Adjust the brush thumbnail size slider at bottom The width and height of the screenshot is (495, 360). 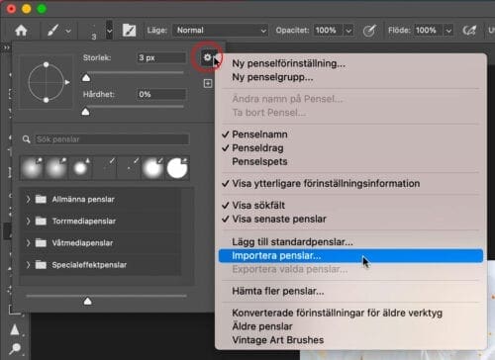(87, 301)
